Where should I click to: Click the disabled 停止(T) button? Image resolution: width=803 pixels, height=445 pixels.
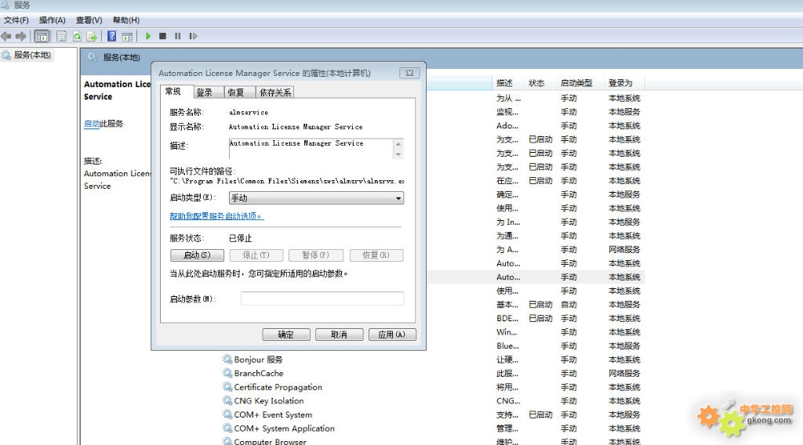256,255
